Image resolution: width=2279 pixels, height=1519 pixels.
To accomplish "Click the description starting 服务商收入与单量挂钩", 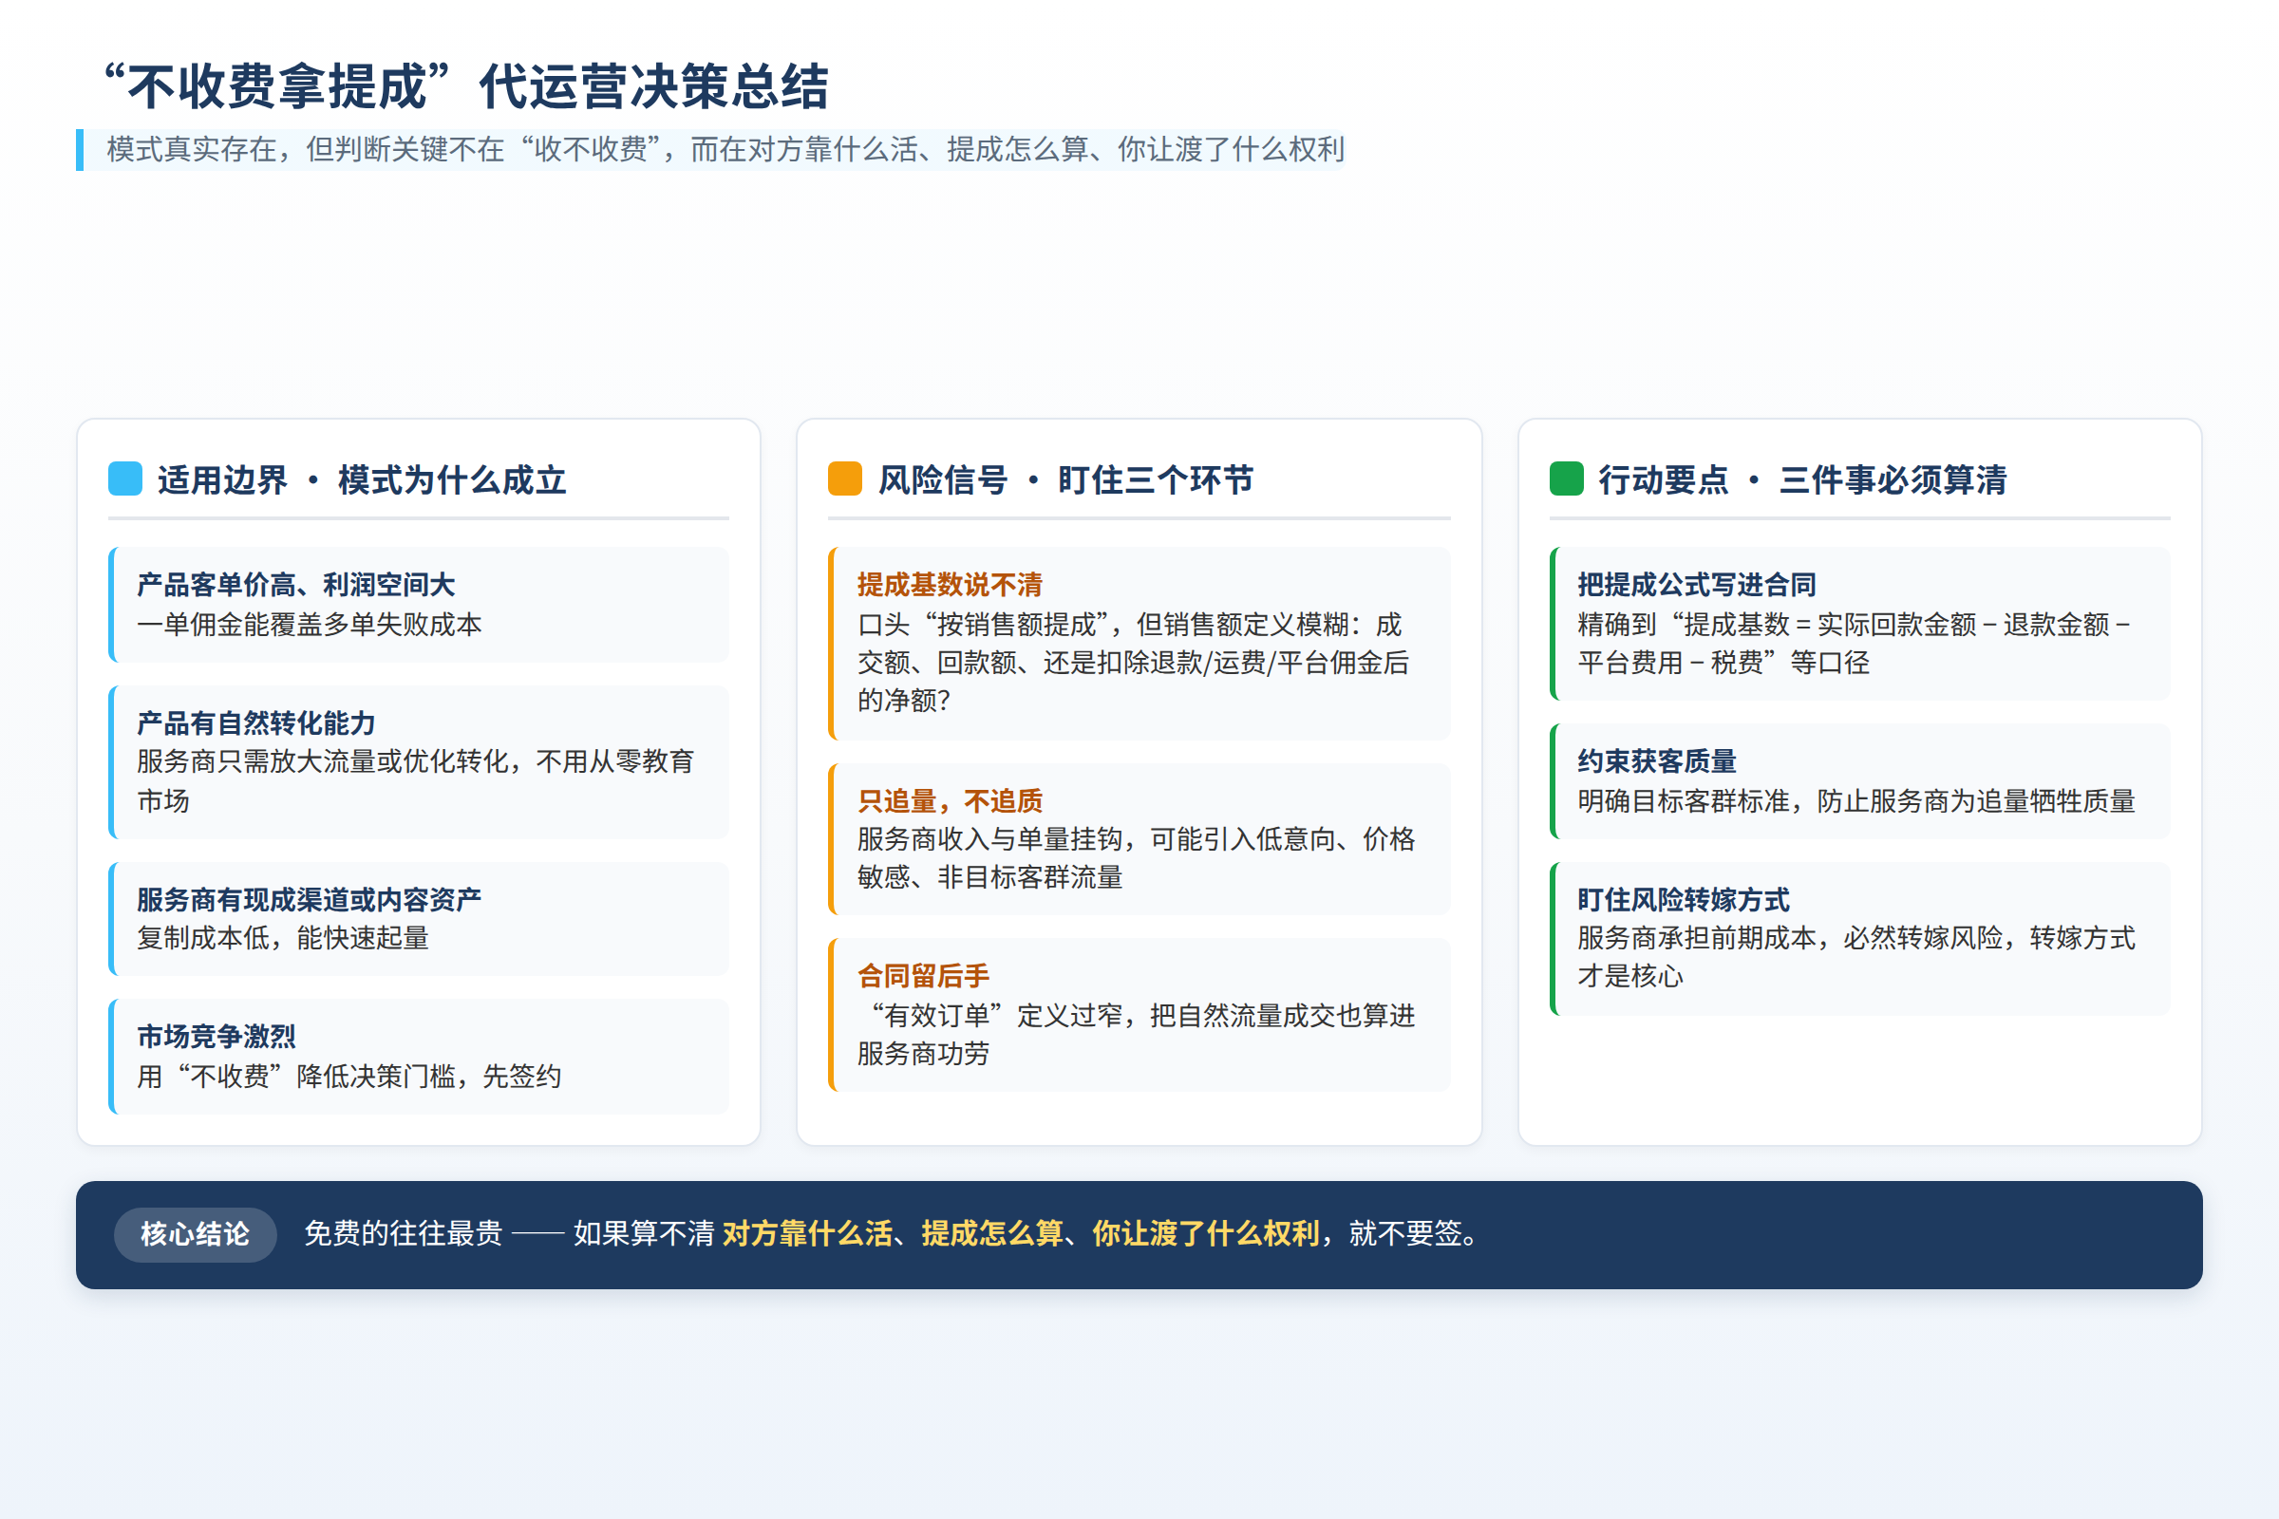I will [1136, 857].
